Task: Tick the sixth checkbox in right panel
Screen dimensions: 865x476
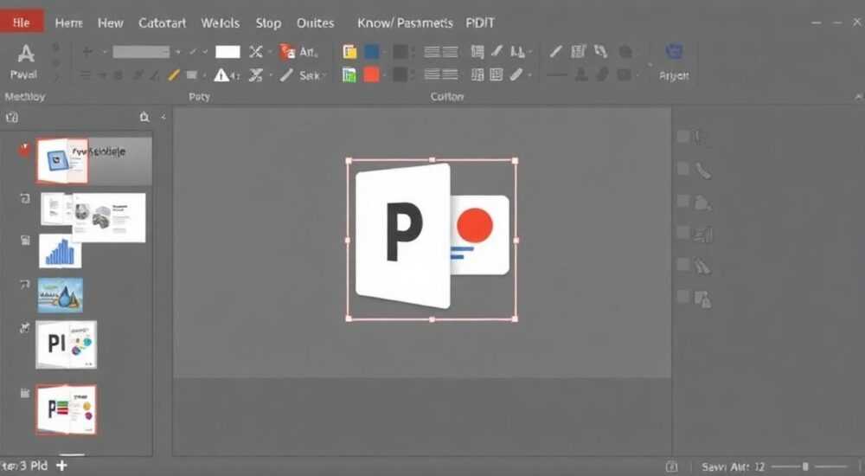Action: pyautogui.click(x=683, y=297)
